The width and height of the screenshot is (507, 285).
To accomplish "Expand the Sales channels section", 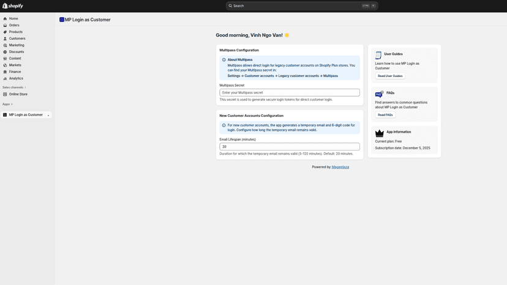I will 14,87.
